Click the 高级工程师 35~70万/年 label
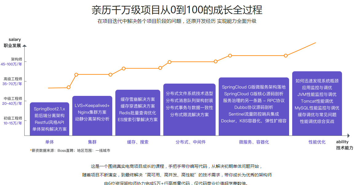Screen dimensions: 354x185 [12, 81]
